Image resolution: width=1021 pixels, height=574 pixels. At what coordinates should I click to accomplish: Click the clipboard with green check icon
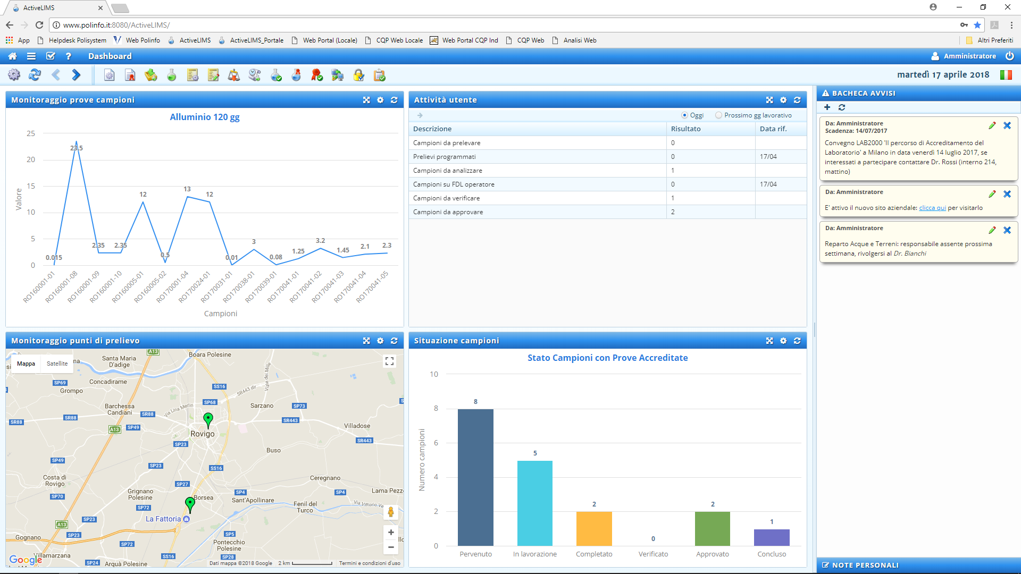(380, 75)
